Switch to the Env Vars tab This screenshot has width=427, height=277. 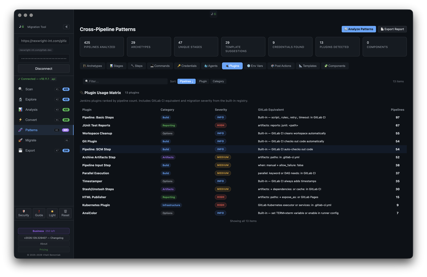pos(255,66)
